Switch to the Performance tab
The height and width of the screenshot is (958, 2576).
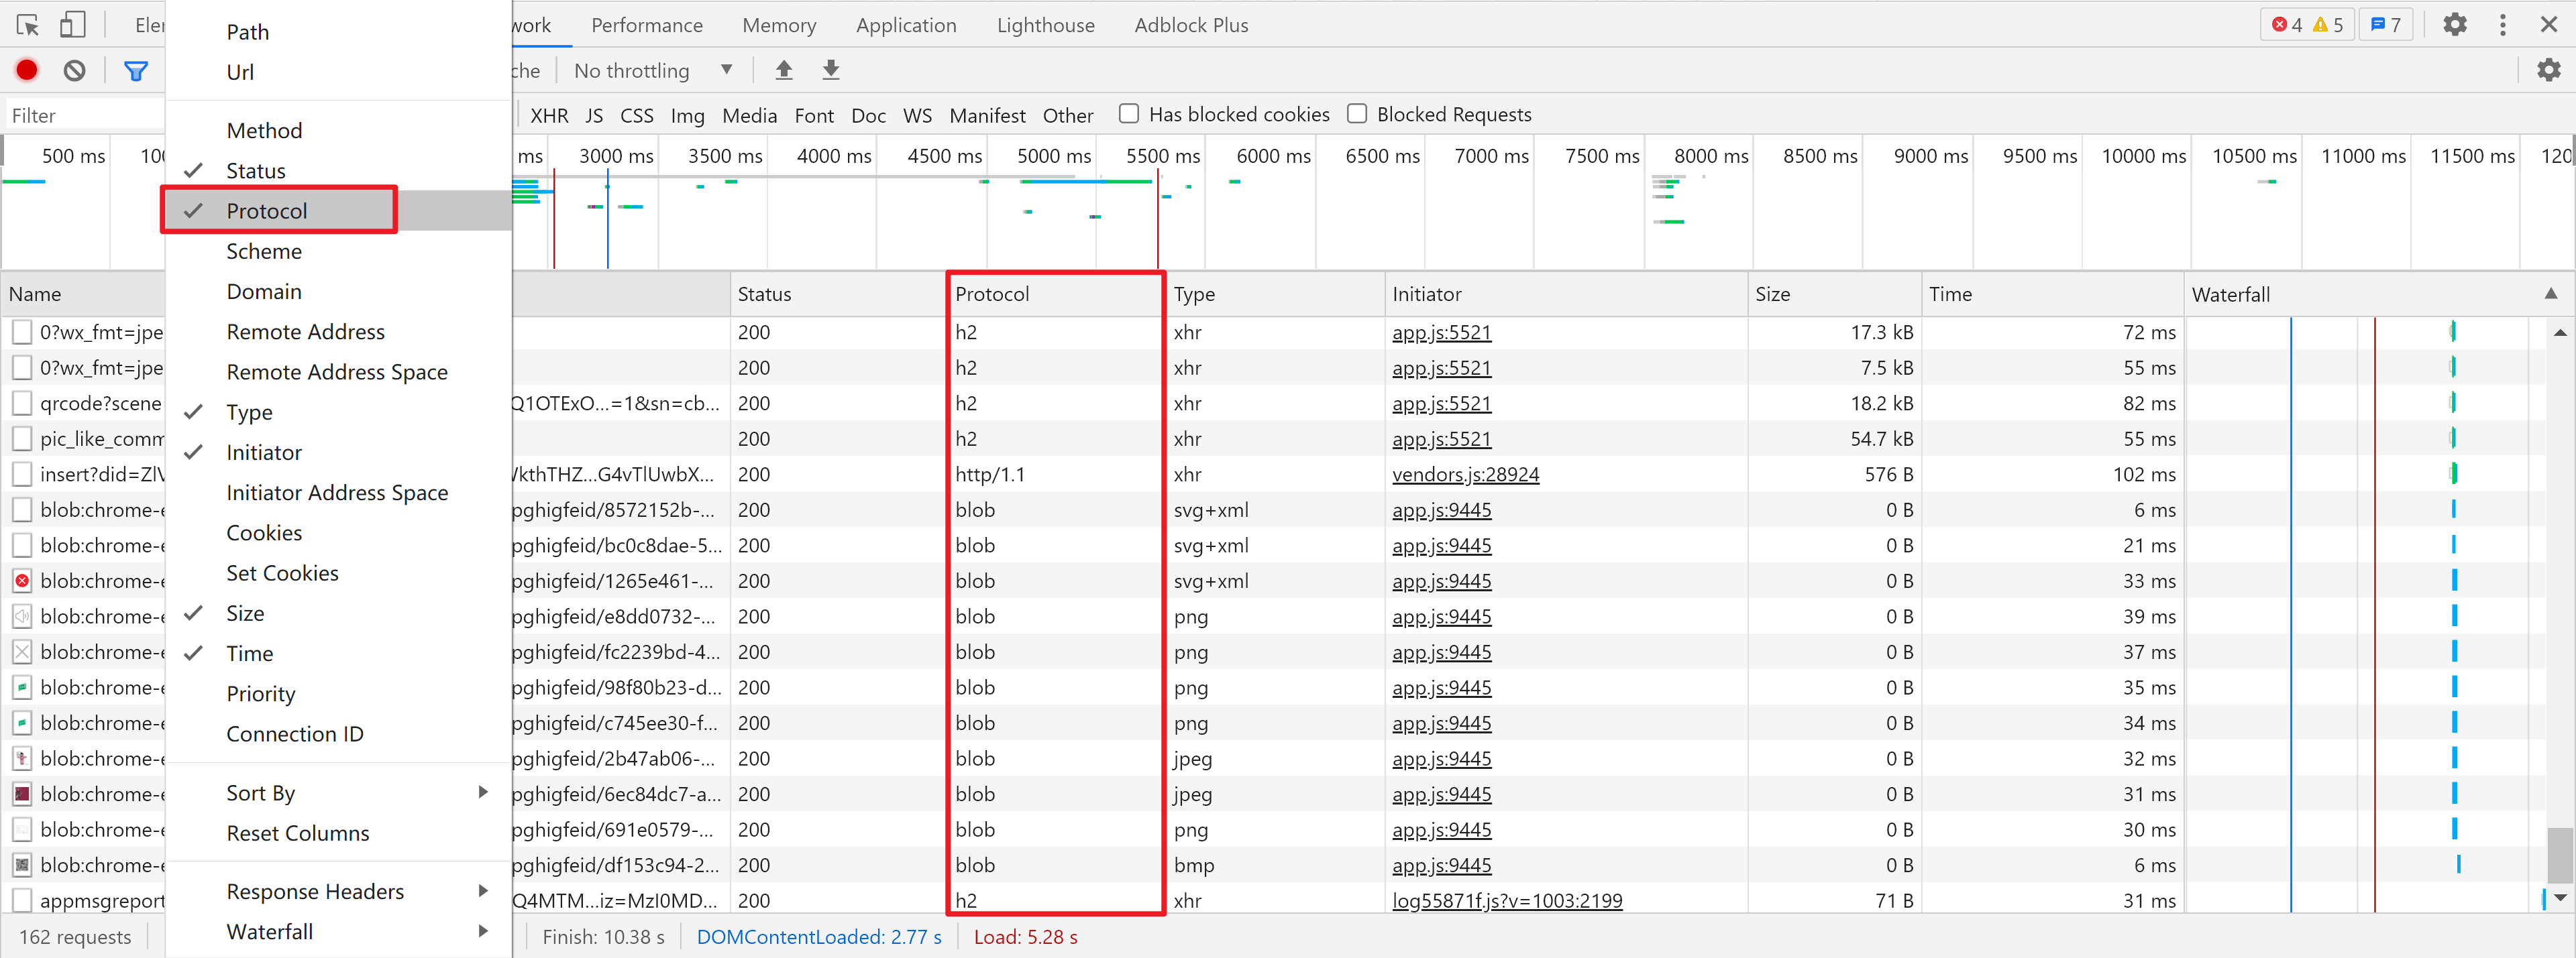coord(646,25)
